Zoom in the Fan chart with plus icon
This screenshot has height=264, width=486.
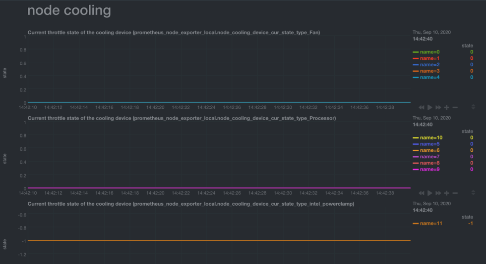[x=446, y=107]
